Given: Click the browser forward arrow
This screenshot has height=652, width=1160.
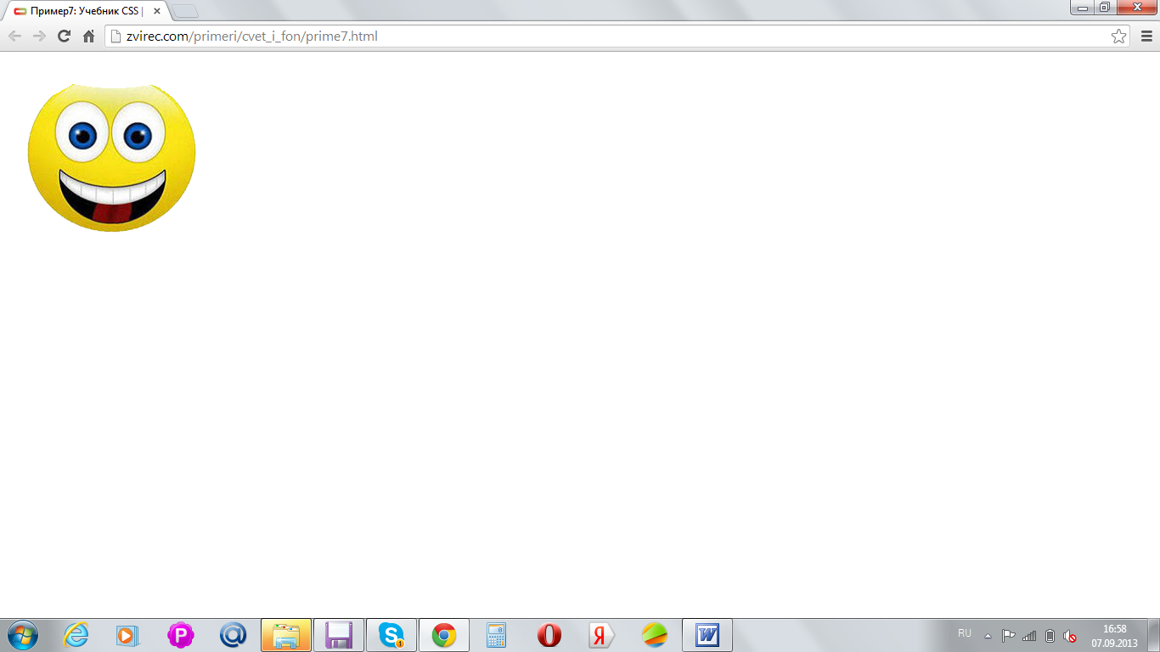Looking at the screenshot, I should (39, 36).
